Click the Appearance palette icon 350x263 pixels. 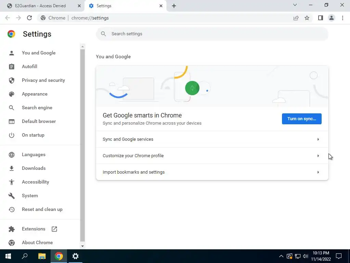(12, 94)
